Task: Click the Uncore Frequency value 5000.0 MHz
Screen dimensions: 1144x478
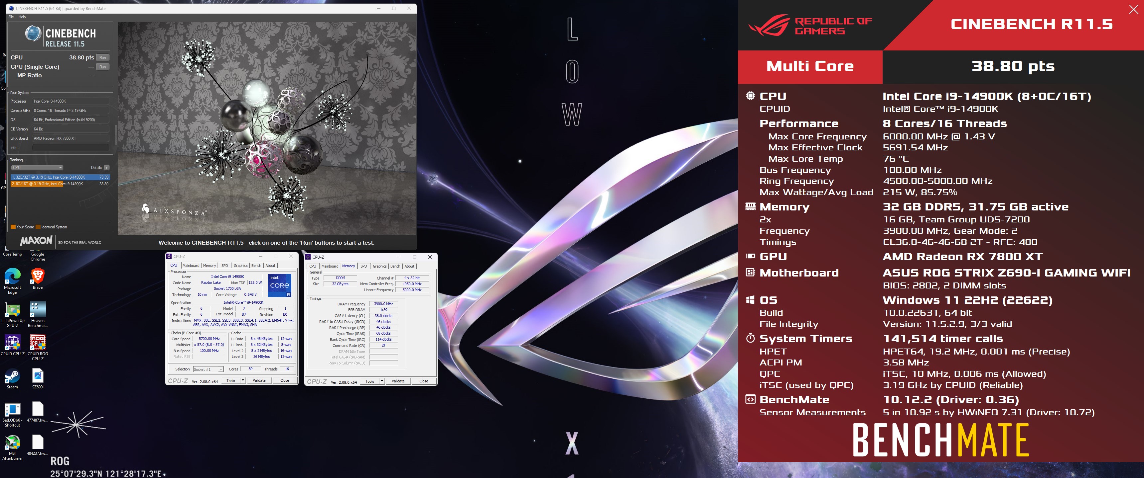Action: pyautogui.click(x=412, y=290)
